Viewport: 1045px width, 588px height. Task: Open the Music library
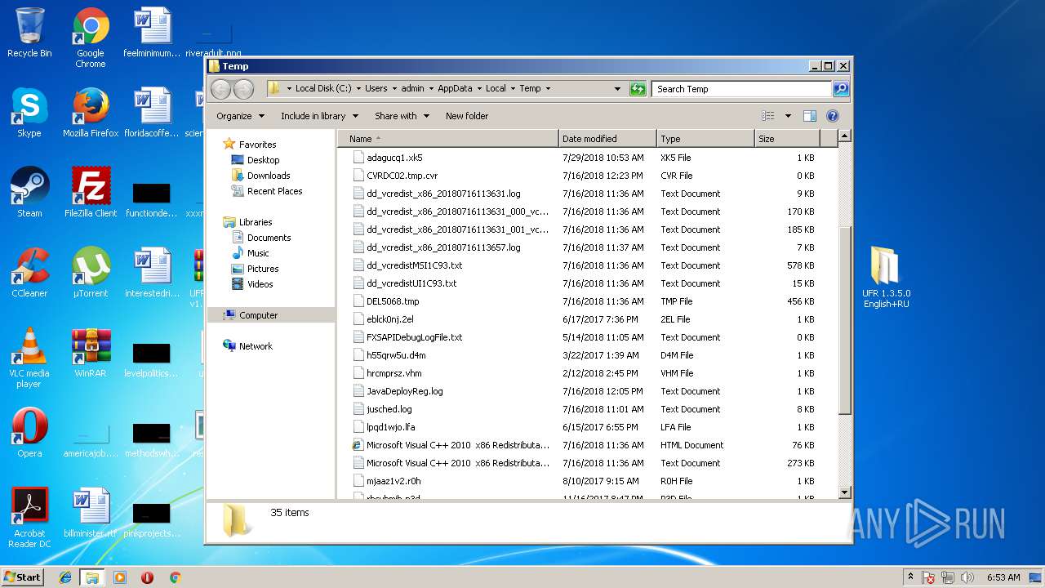(258, 253)
